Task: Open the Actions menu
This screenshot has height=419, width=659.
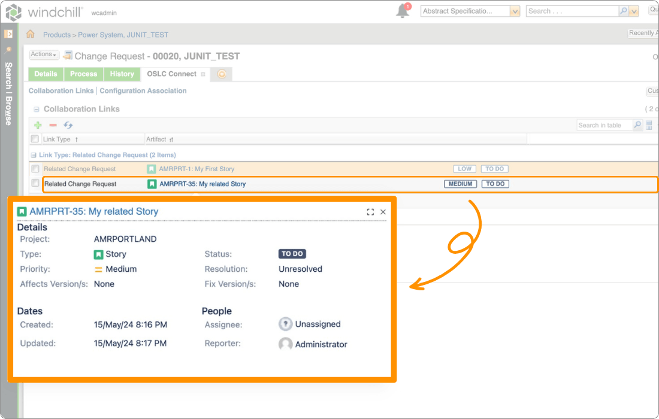Action: coord(43,54)
